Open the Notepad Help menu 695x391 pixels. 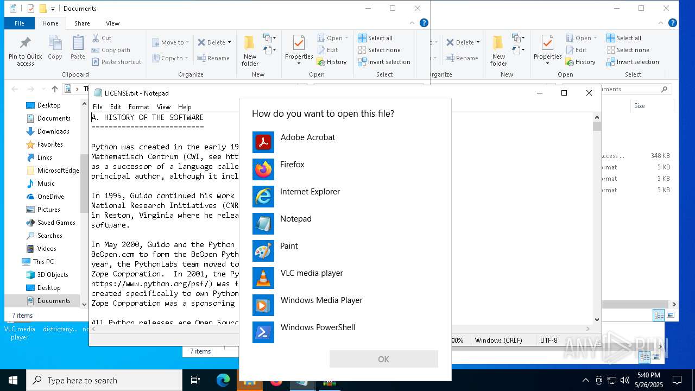pos(185,107)
